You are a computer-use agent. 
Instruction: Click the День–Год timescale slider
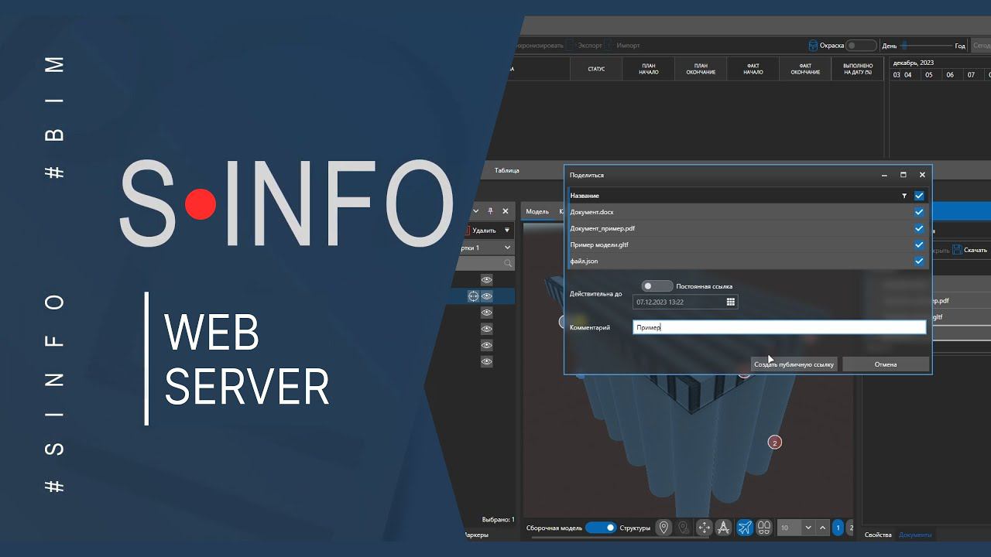click(x=925, y=46)
